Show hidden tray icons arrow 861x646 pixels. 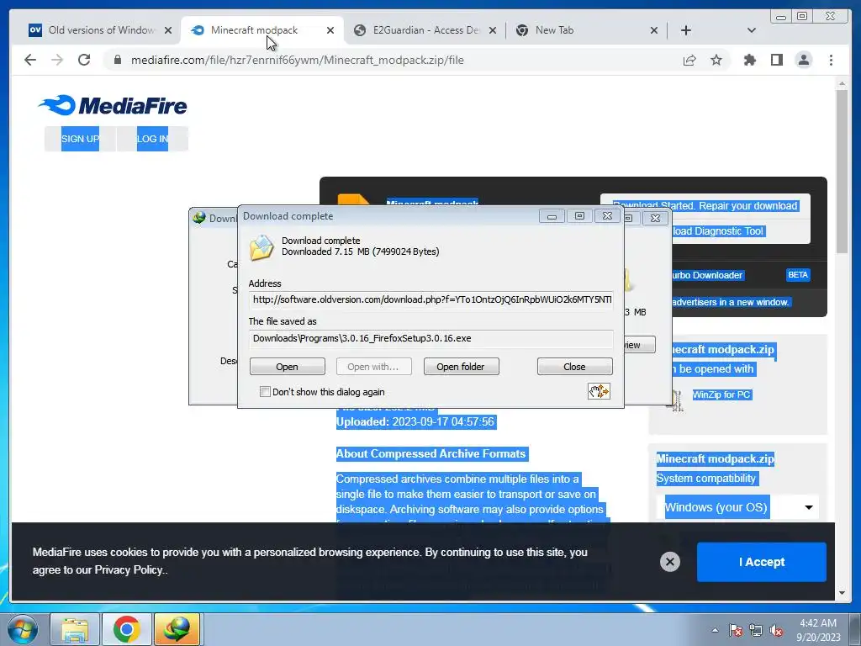(x=715, y=630)
